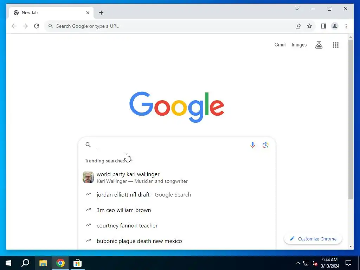This screenshot has height=270, width=360.
Task: Open the Google apps grid
Action: 336,45
